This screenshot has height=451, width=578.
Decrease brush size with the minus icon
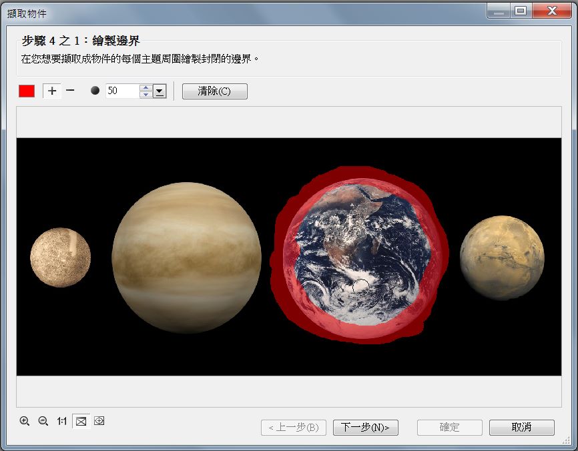pyautogui.click(x=71, y=91)
